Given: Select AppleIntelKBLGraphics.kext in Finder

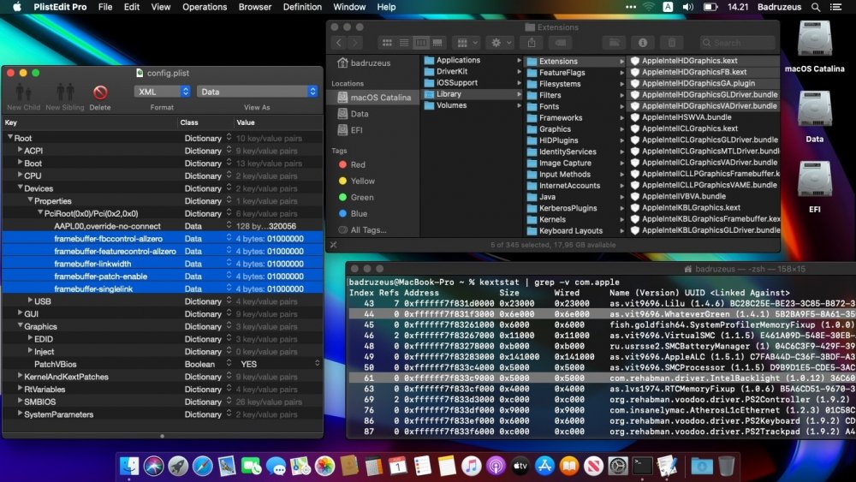Looking at the screenshot, I should pyautogui.click(x=691, y=207).
